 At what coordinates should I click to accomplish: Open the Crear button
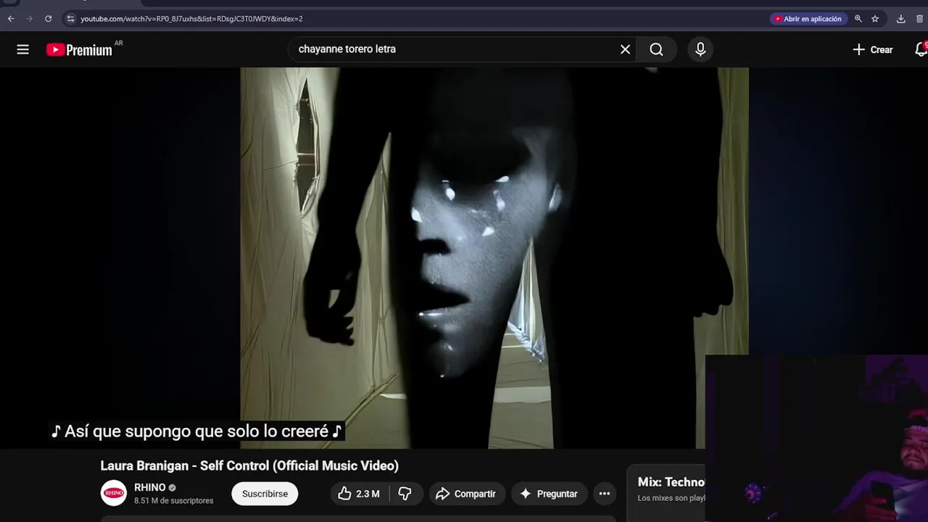pyautogui.click(x=872, y=49)
